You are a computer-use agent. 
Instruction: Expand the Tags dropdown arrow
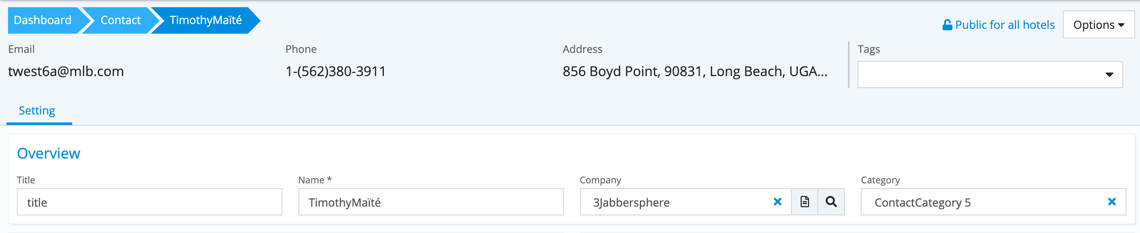tap(1109, 74)
